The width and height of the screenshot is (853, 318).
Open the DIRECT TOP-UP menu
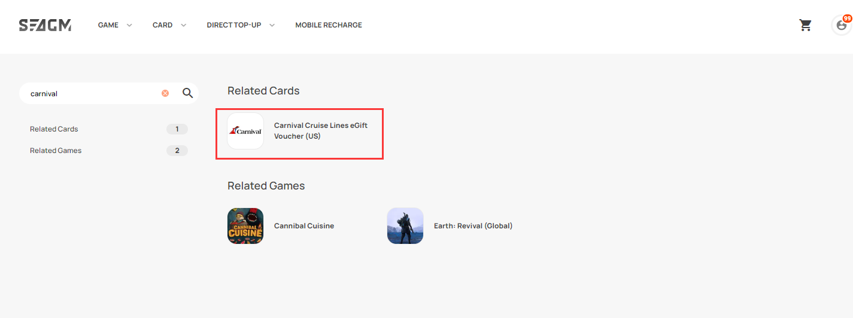click(x=234, y=25)
